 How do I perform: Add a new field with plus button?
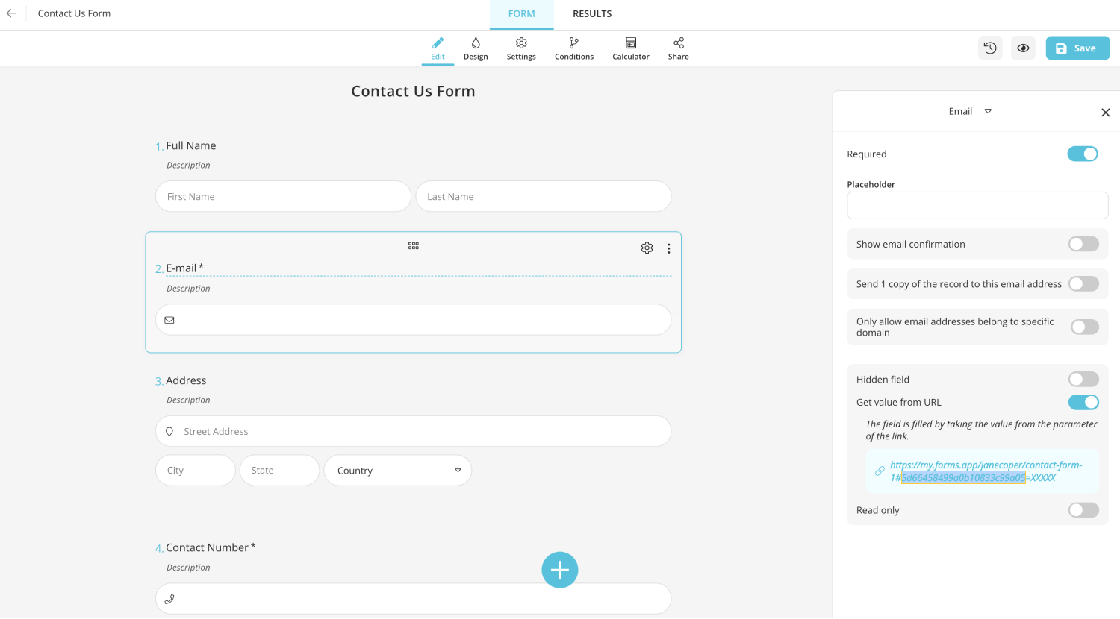[559, 569]
